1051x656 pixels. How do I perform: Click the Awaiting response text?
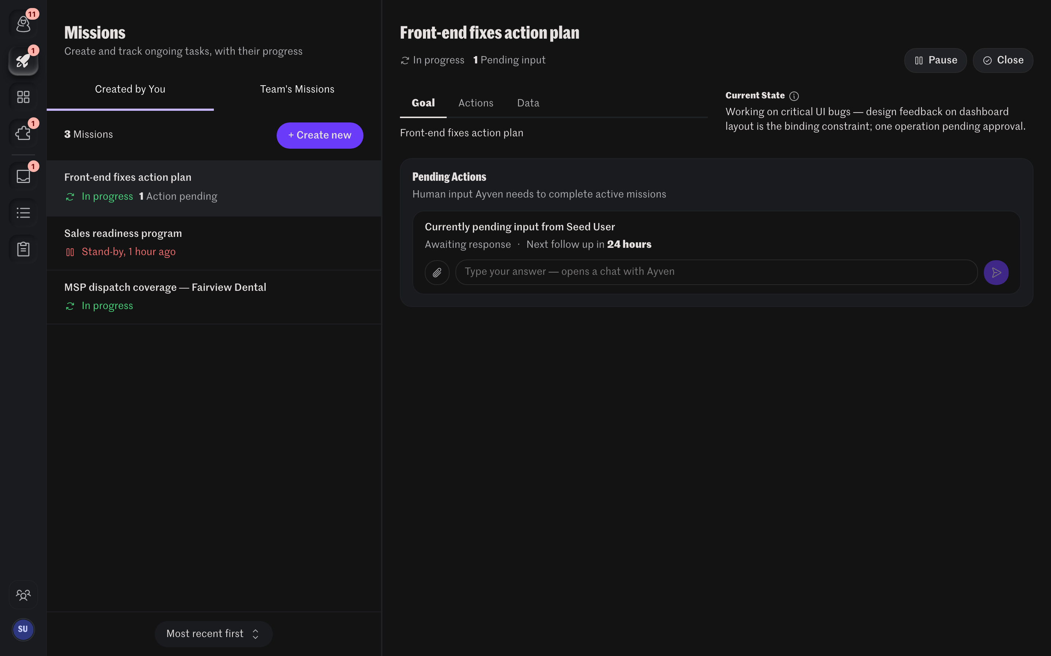coord(468,245)
